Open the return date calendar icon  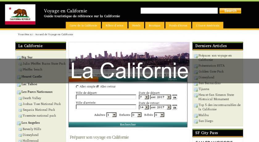pos(175,107)
